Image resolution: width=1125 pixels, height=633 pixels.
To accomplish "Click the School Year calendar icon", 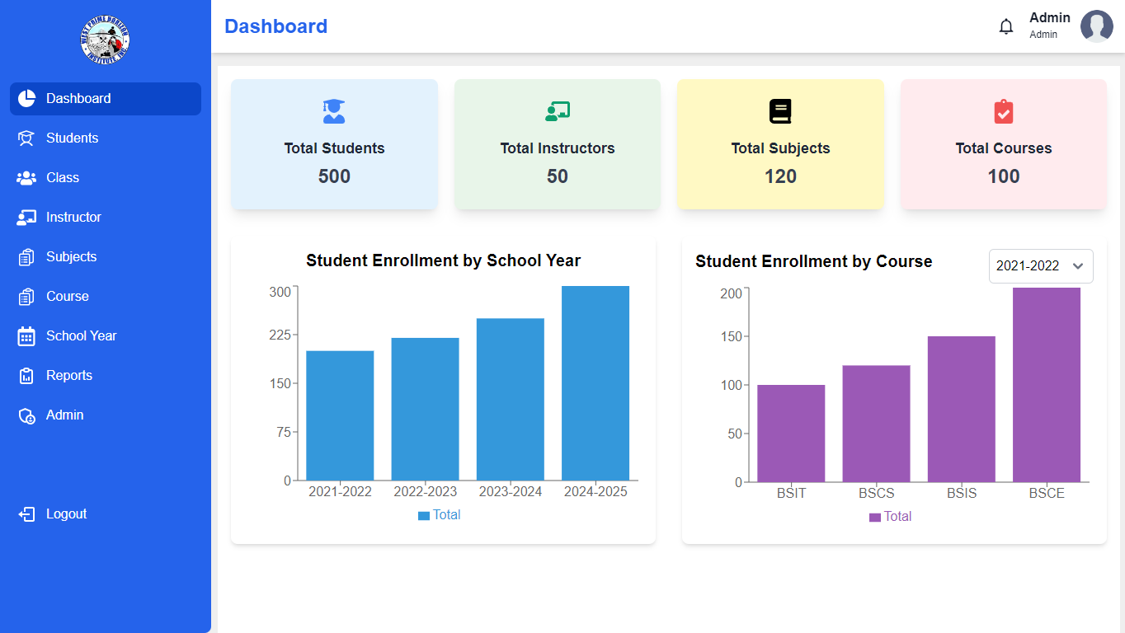I will click(x=26, y=336).
